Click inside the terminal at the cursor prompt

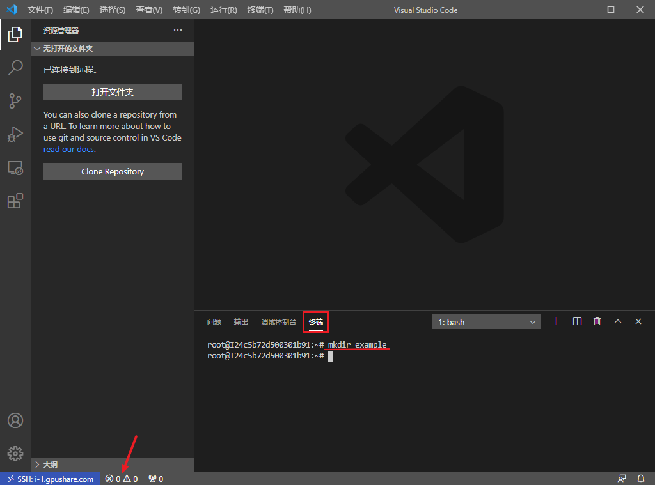(x=330, y=356)
